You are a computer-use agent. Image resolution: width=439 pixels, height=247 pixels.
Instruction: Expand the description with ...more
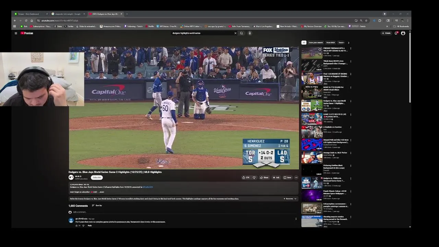point(101,192)
